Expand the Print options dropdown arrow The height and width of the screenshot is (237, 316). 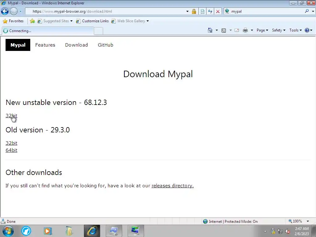(252, 30)
